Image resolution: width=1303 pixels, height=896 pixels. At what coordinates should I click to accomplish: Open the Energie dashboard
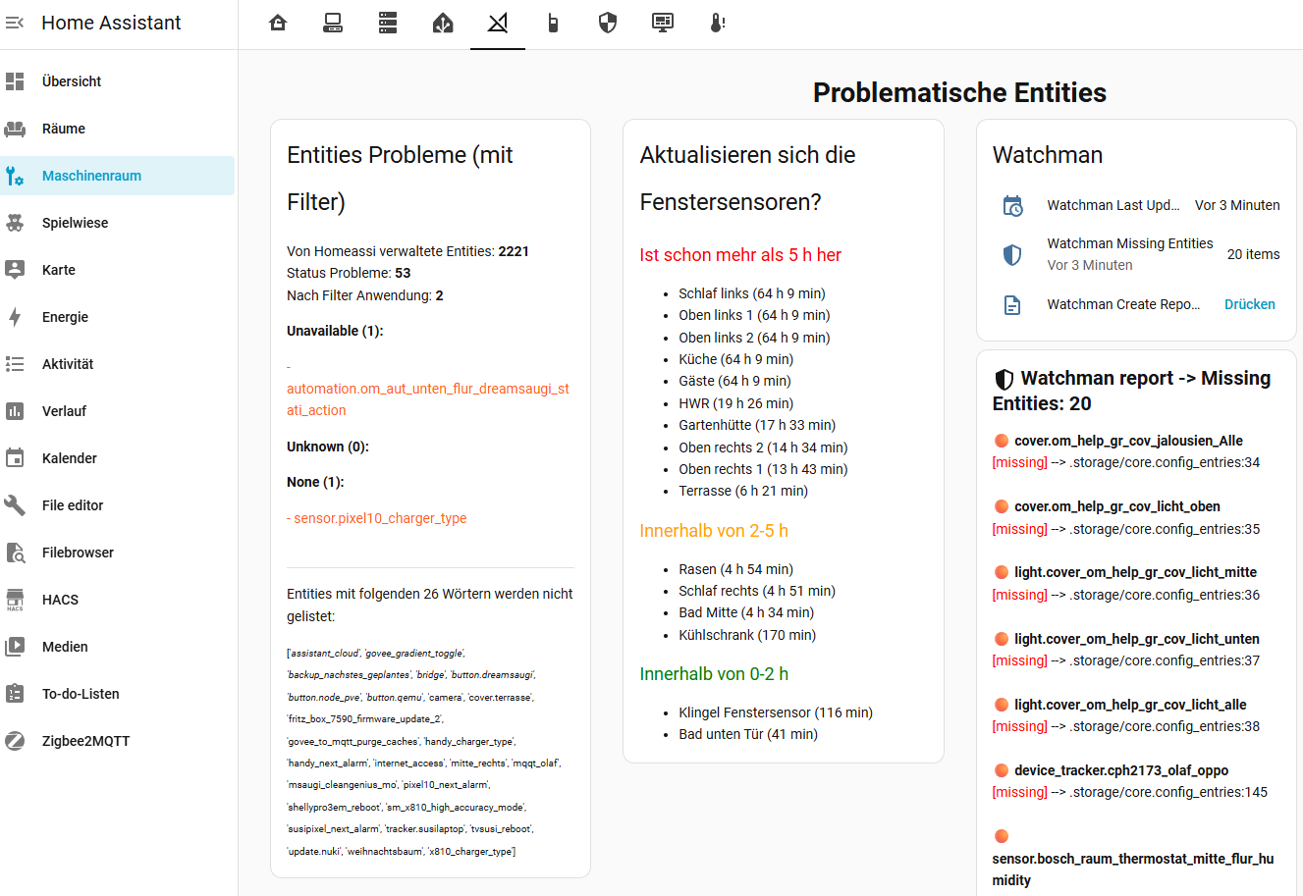click(x=65, y=317)
